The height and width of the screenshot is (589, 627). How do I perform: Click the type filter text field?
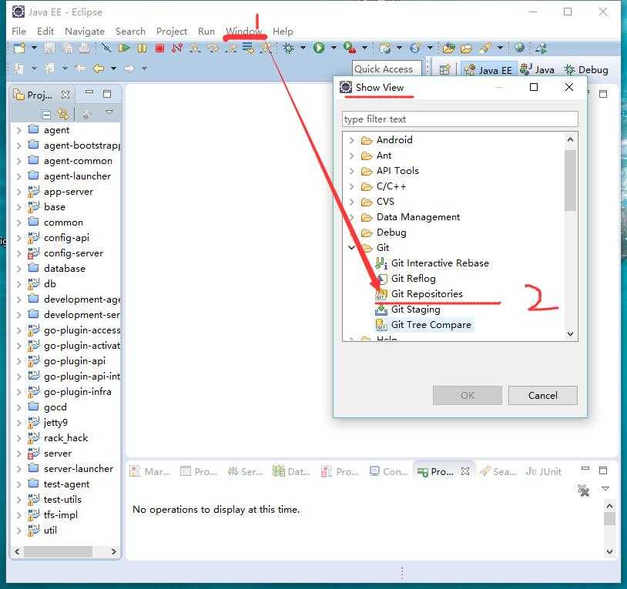click(460, 119)
